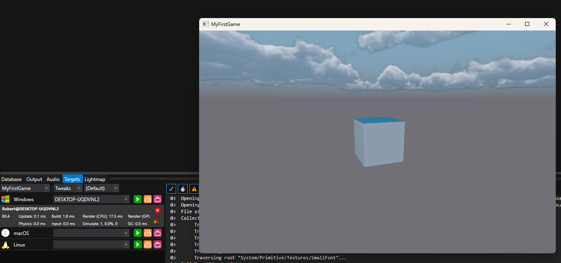The height and width of the screenshot is (263, 561).
Task: Click the Output tab label
Action: 34,179
